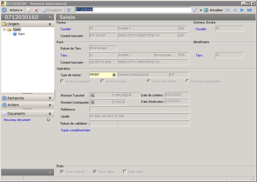Click euro icon beside Montant Contrepartie

(93, 102)
